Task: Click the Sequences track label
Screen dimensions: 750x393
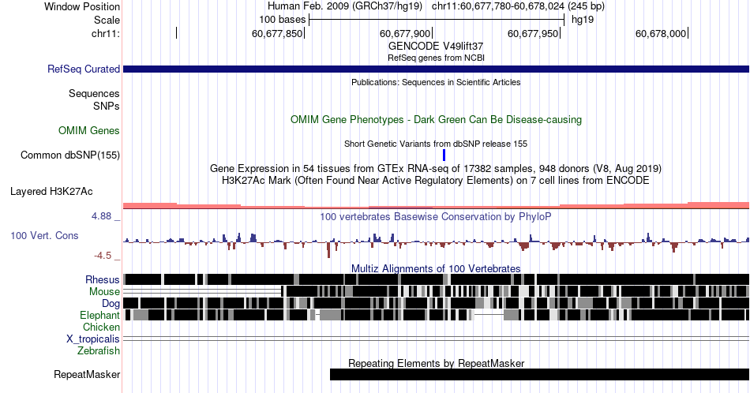Action: (x=94, y=93)
